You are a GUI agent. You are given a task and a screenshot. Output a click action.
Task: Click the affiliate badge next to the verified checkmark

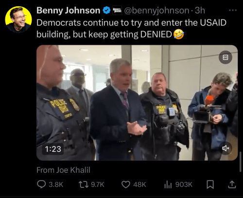tap(117, 10)
